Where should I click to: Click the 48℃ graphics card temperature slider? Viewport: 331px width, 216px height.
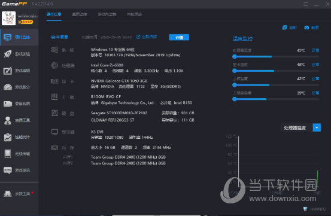(x=276, y=71)
